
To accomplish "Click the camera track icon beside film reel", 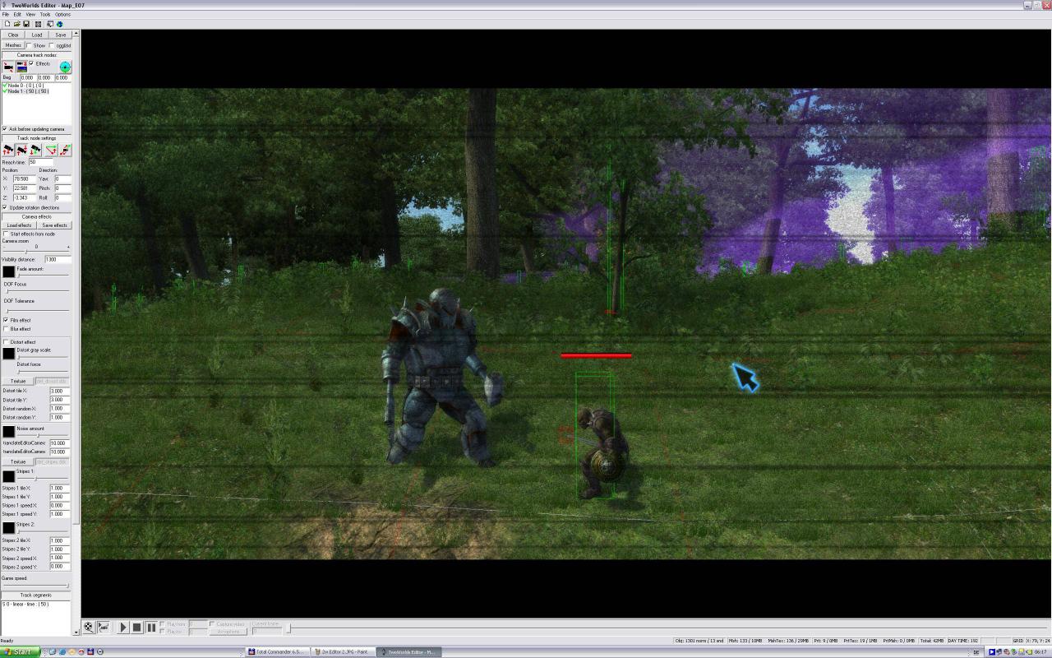I will click(104, 628).
